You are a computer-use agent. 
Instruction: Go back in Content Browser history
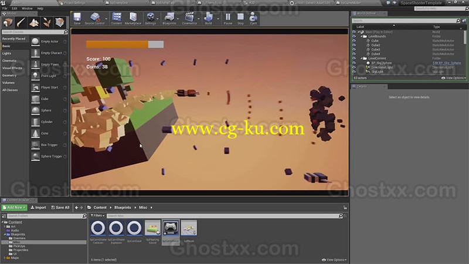pyautogui.click(x=77, y=208)
